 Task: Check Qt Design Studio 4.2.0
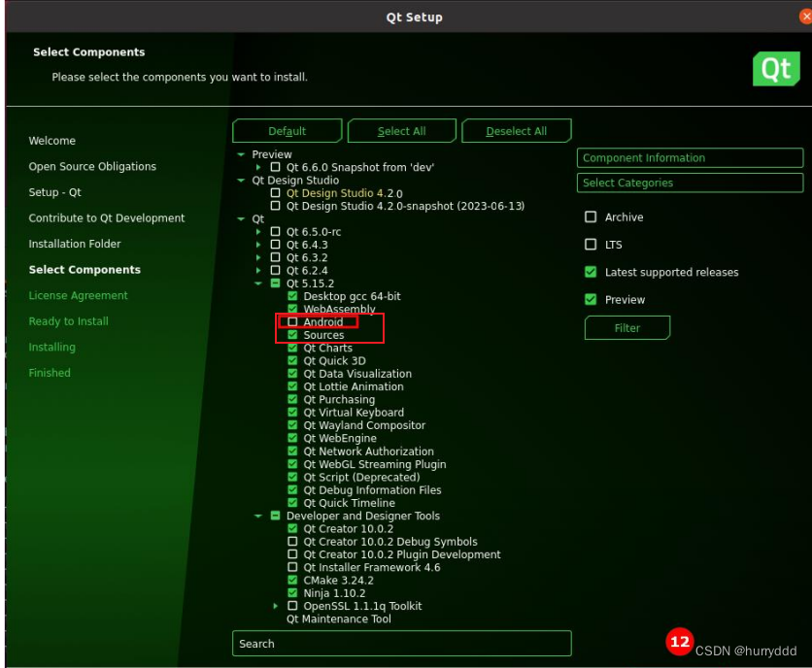(276, 192)
